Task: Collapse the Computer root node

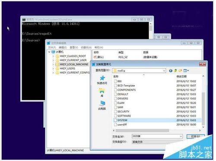Action: point(49,52)
